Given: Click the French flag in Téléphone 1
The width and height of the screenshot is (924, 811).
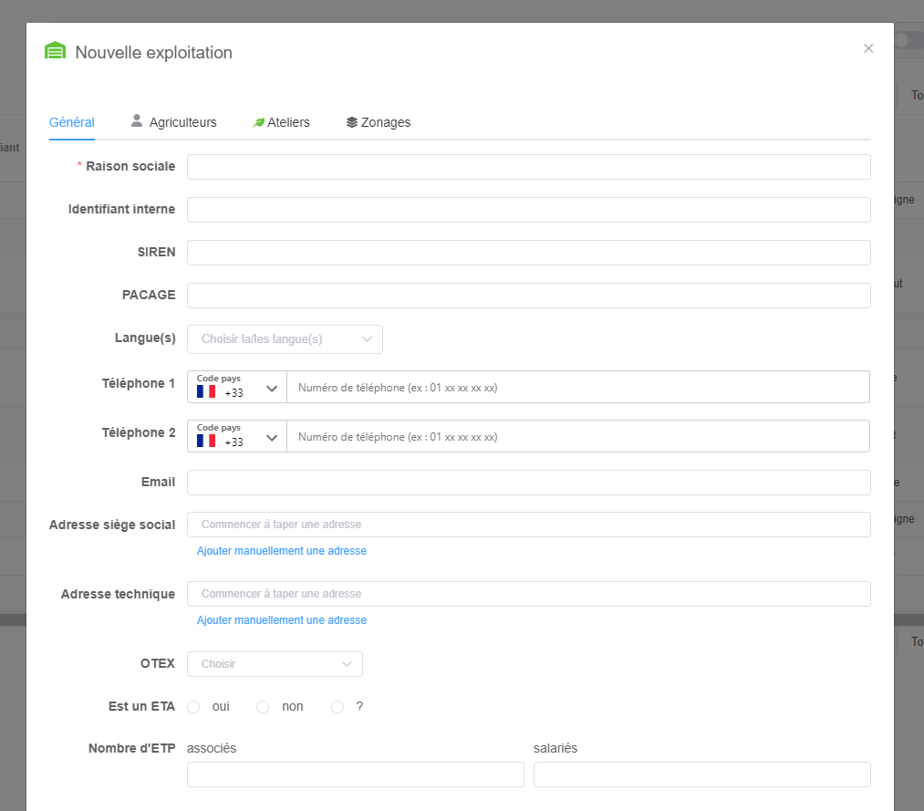Looking at the screenshot, I should click(206, 391).
